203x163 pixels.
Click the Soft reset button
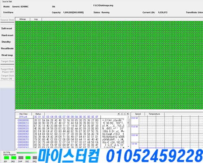[x=7, y=29]
